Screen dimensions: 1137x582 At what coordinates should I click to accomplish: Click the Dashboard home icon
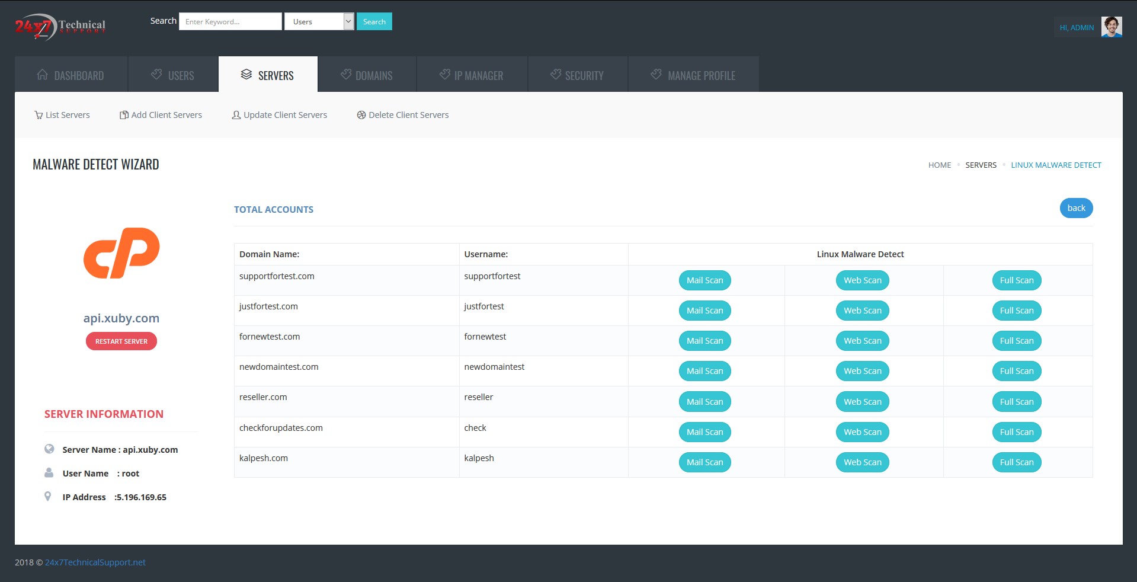[x=43, y=75]
